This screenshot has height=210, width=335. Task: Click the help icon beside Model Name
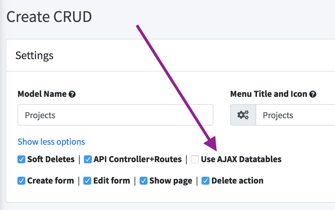[72, 94]
